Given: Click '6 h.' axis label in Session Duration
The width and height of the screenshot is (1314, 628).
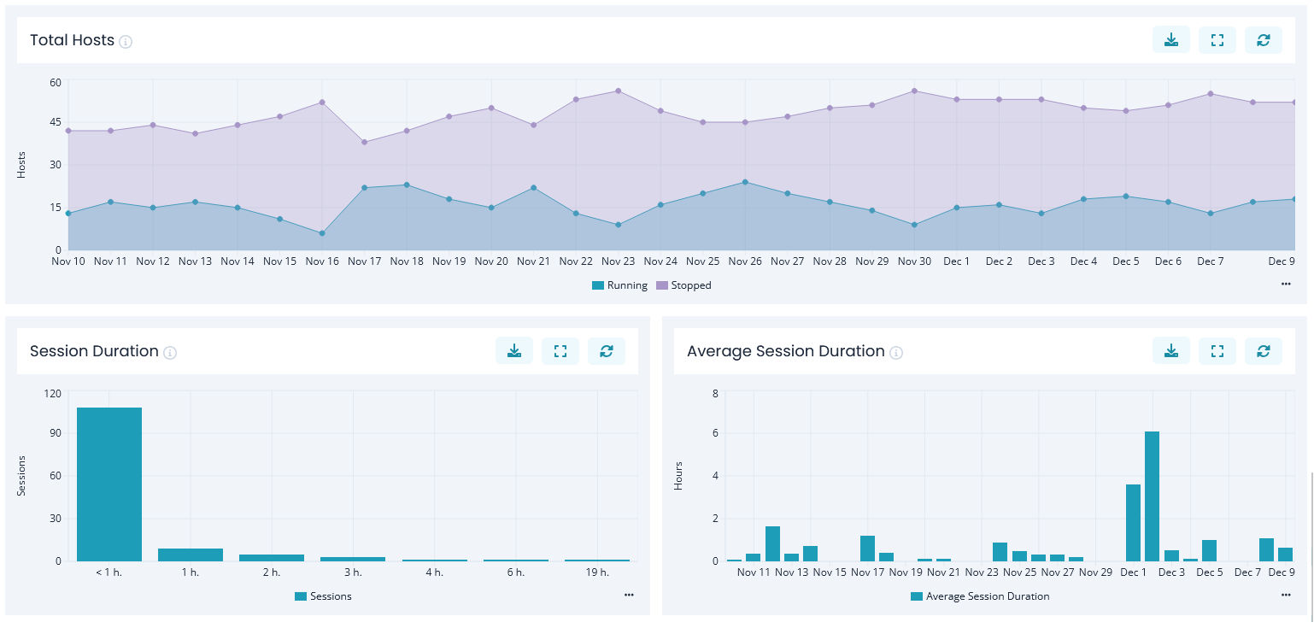Looking at the screenshot, I should click(516, 572).
